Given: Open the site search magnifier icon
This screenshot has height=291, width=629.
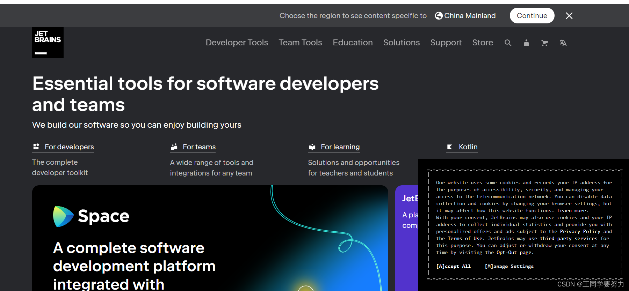Looking at the screenshot, I should (x=508, y=43).
